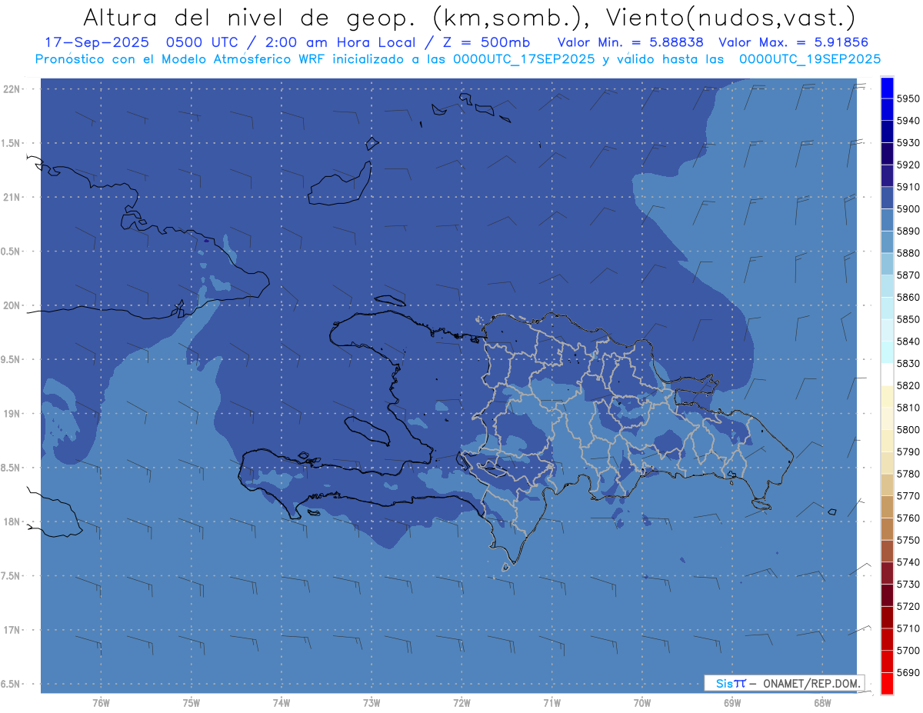Pick the bright blue swatch above 5950

click(x=887, y=87)
